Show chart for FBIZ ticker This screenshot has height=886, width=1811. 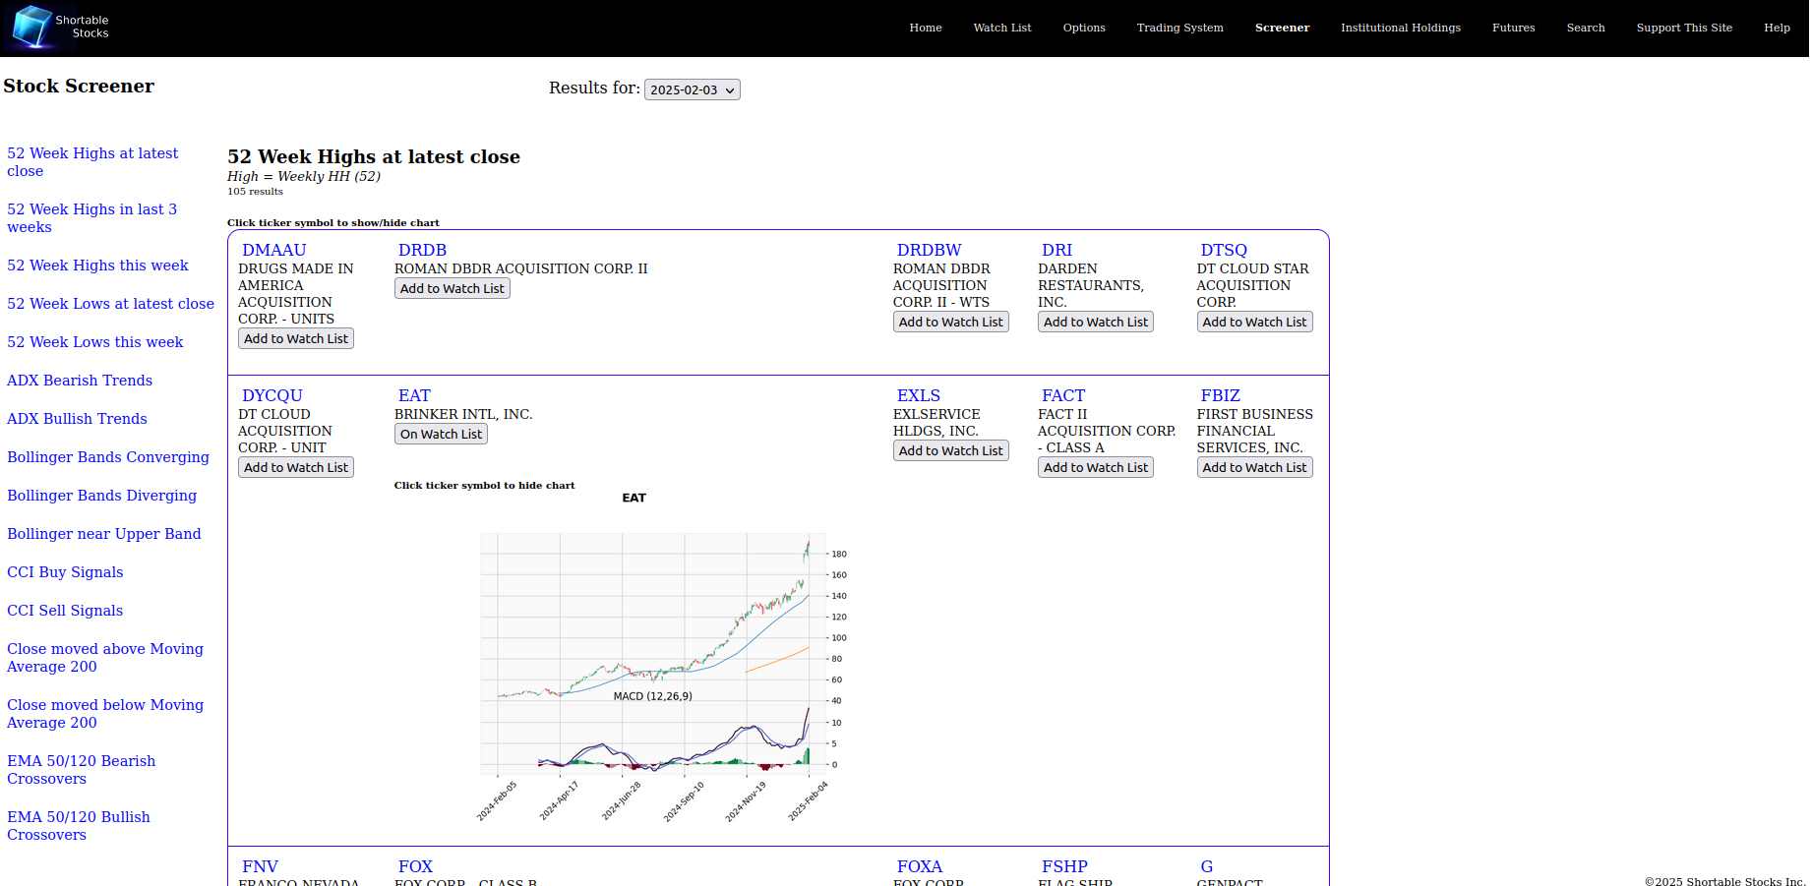tap(1220, 395)
